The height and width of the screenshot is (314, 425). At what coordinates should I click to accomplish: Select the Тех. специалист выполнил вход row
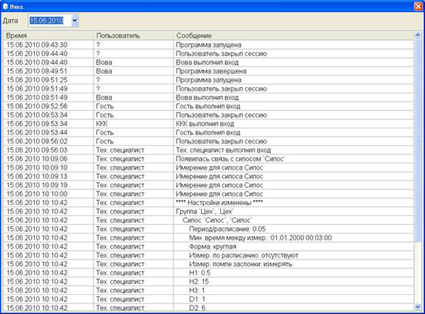click(x=209, y=150)
